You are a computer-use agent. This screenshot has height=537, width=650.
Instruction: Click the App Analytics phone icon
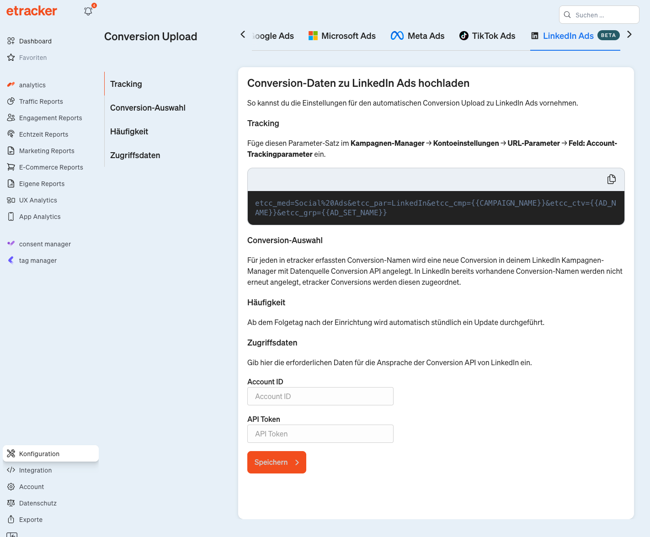(x=11, y=217)
